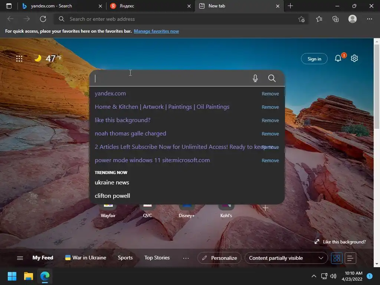Show hidden system tray icons chevron
Viewport: 380px width, 285px height.
click(314, 276)
